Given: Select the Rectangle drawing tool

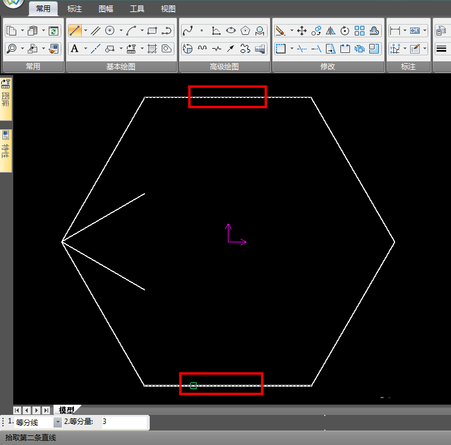Looking at the screenshot, I should 152,31.
